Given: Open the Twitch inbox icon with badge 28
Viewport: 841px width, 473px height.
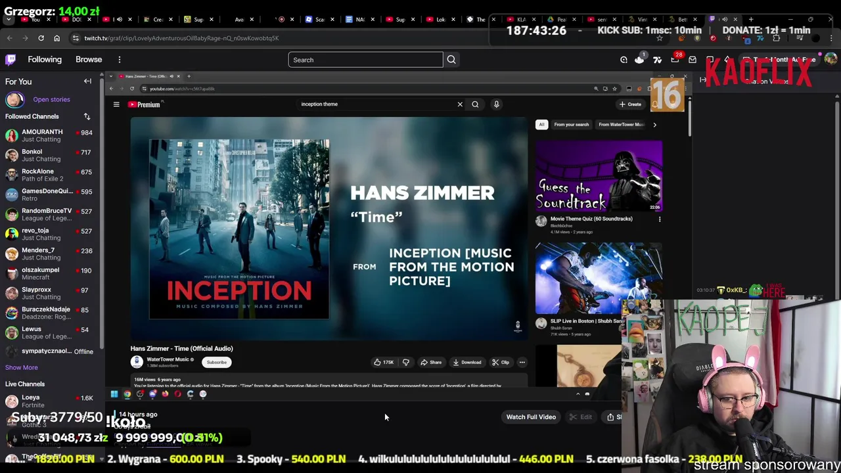Looking at the screenshot, I should [675, 60].
